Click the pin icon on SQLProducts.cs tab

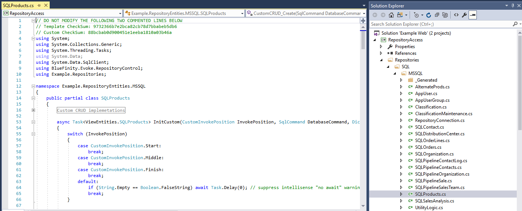pos(39,6)
